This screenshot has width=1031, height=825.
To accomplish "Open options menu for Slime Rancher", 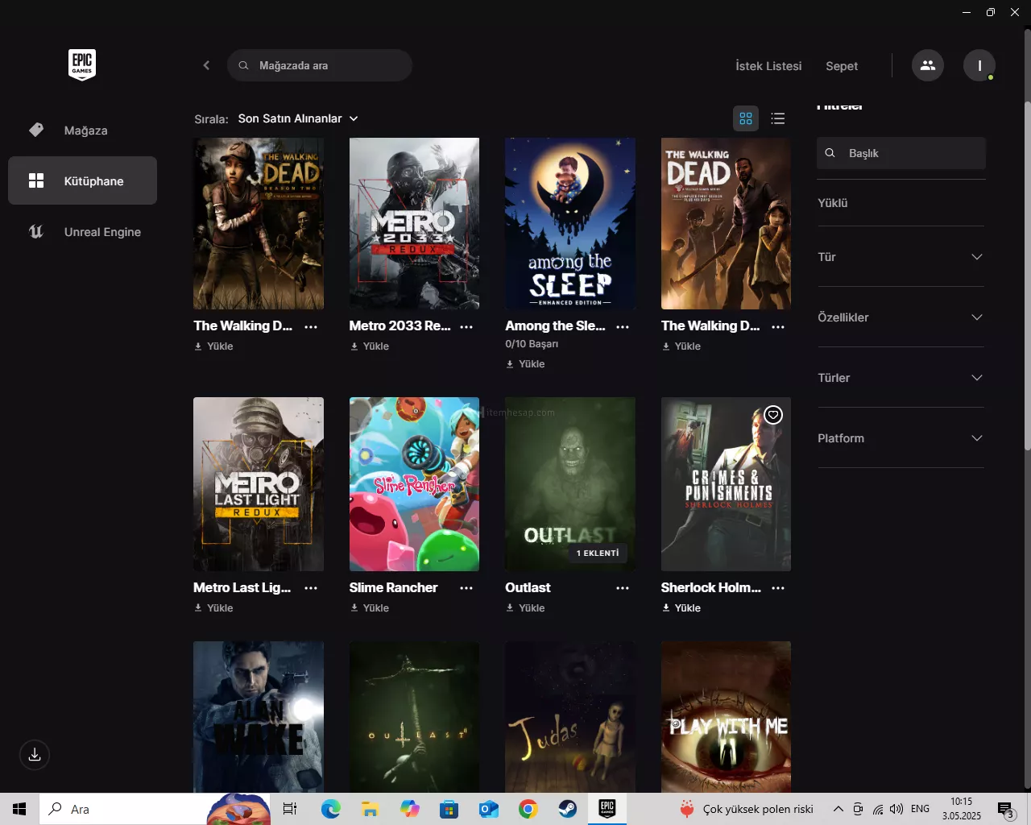I will (x=466, y=588).
